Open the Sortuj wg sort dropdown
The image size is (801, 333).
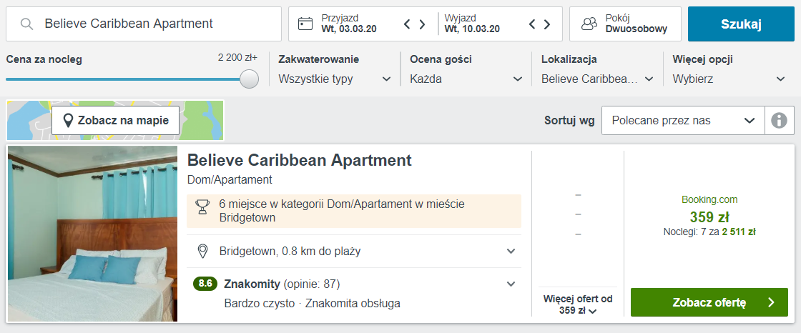point(683,121)
